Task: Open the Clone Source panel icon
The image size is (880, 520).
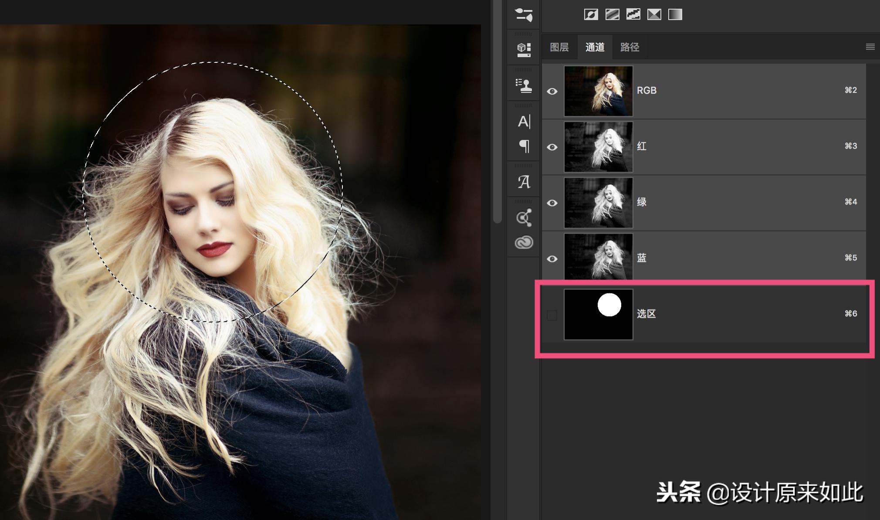Action: point(524,85)
